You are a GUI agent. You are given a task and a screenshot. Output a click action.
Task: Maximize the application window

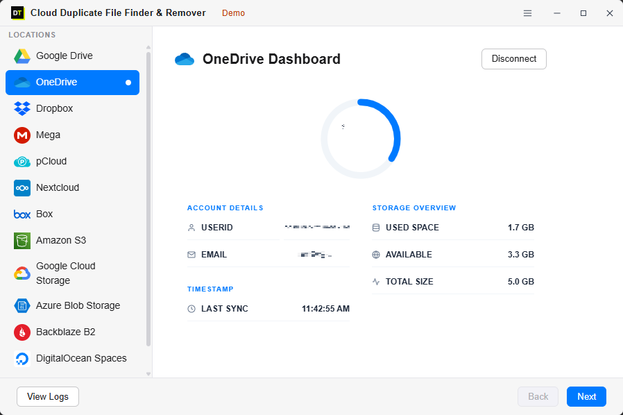pyautogui.click(x=583, y=13)
